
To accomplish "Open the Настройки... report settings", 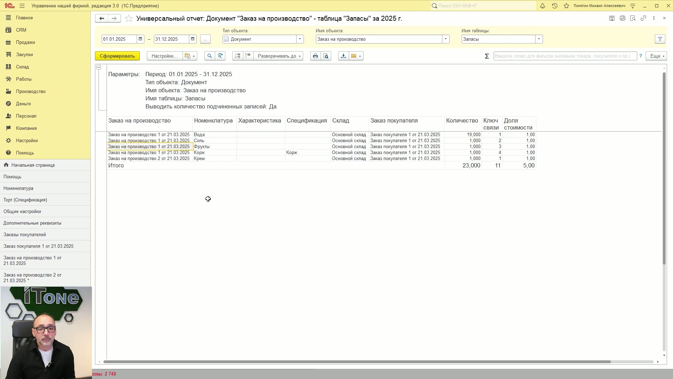I will [x=164, y=56].
